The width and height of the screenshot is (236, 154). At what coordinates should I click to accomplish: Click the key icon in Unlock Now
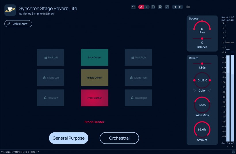point(9,24)
